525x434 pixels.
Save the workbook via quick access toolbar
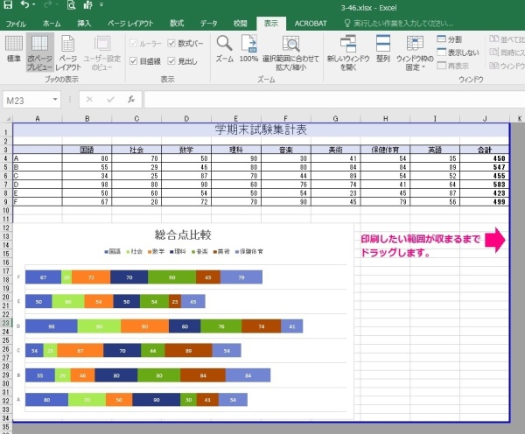coord(10,5)
